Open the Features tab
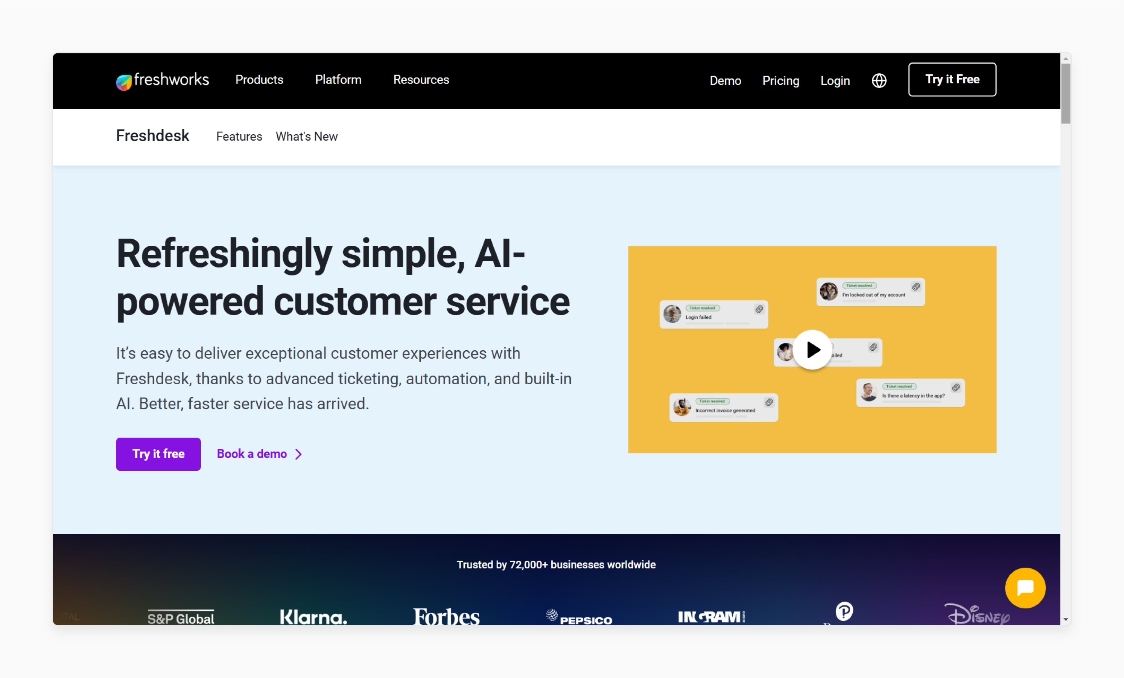The height and width of the screenshot is (678, 1124). click(x=239, y=137)
